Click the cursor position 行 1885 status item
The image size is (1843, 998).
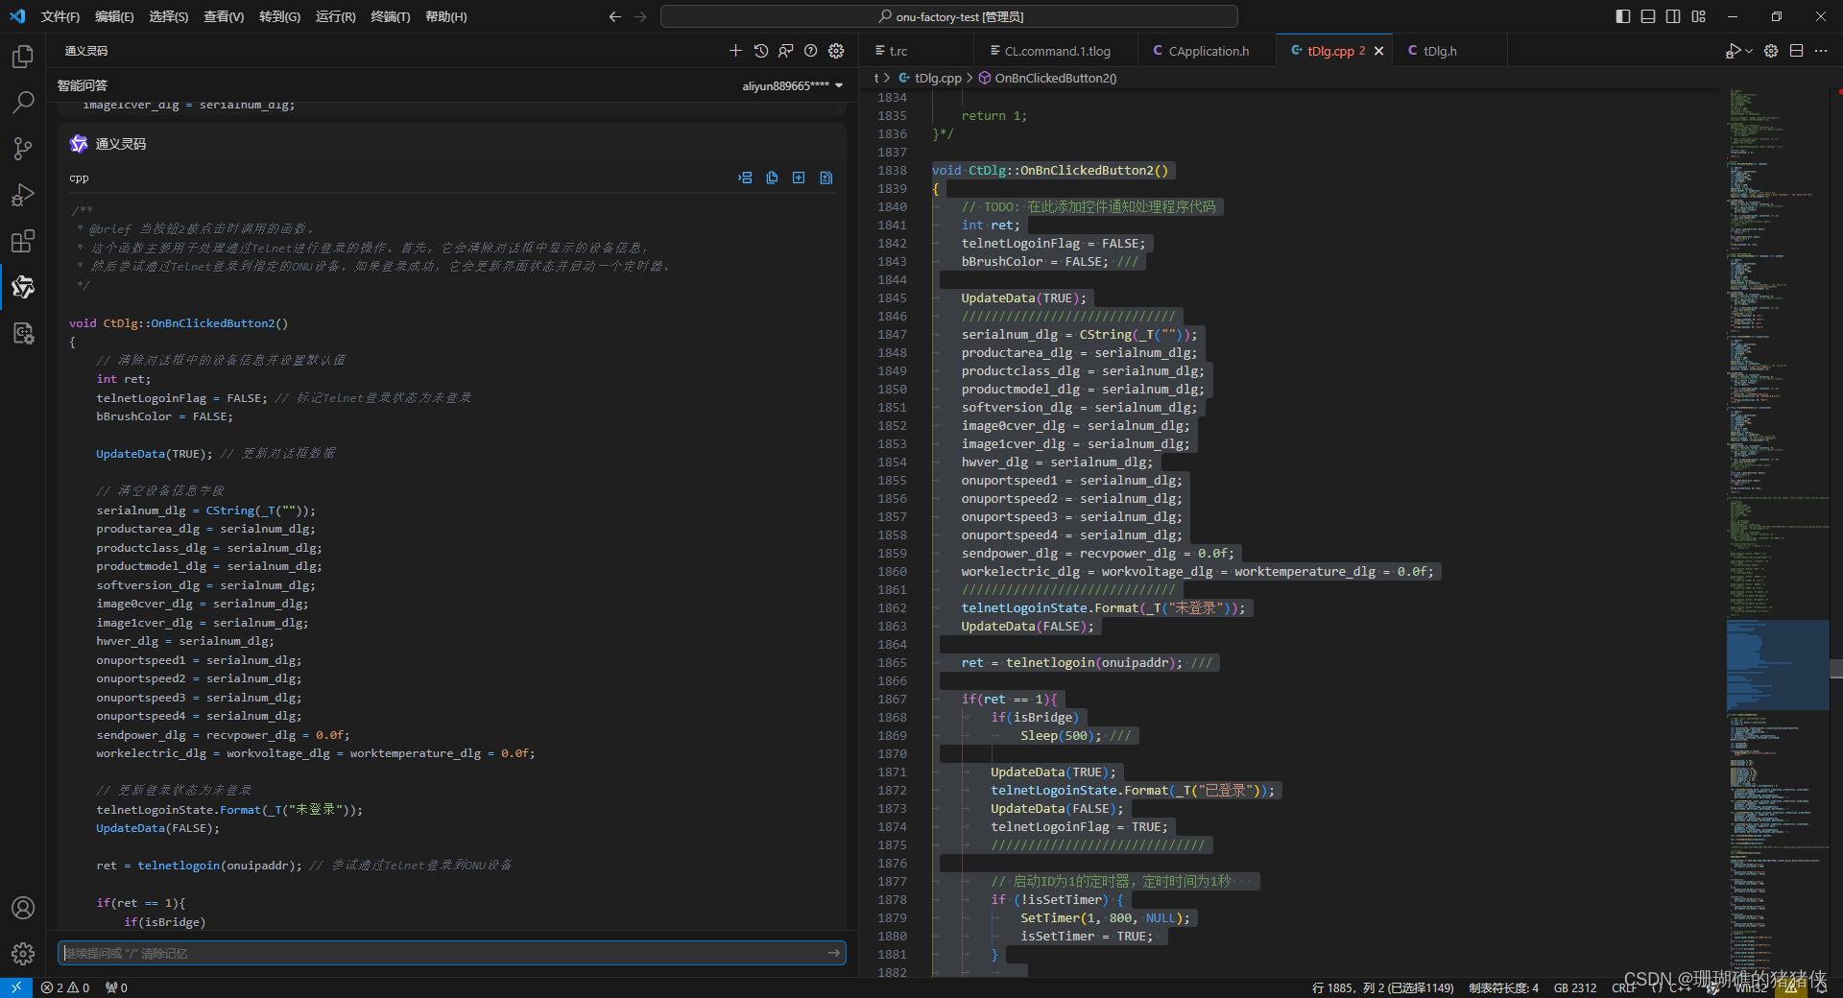pos(1382,987)
